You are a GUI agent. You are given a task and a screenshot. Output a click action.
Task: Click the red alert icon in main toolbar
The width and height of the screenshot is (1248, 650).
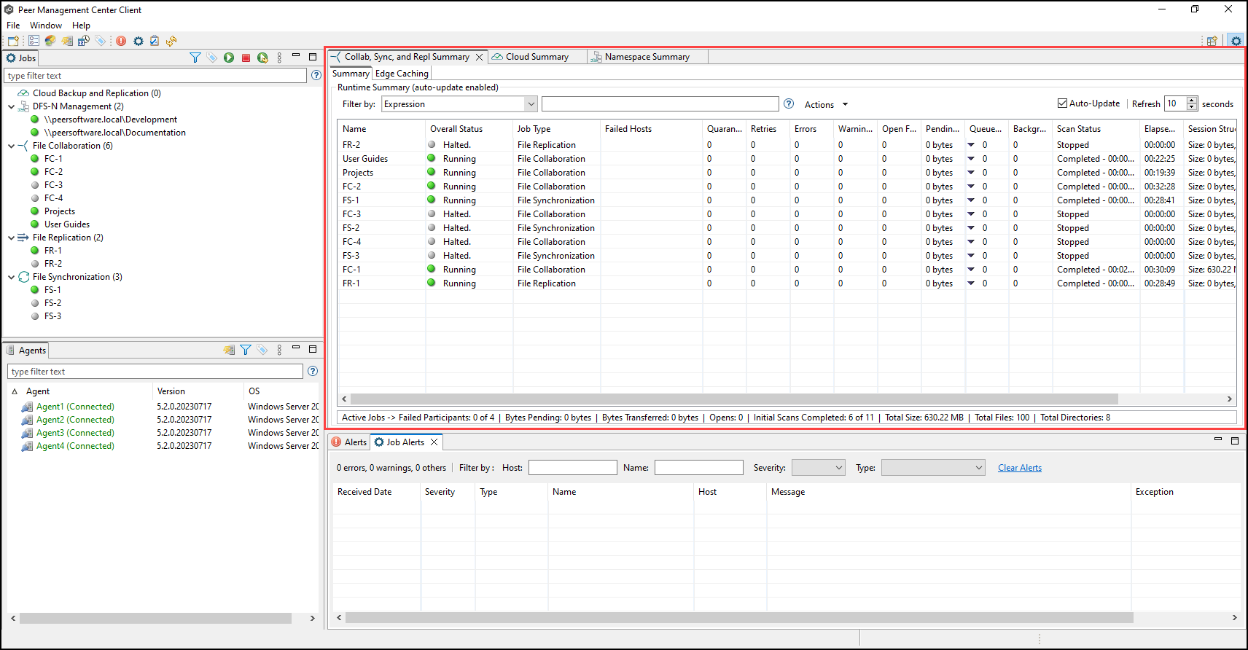[x=121, y=41]
